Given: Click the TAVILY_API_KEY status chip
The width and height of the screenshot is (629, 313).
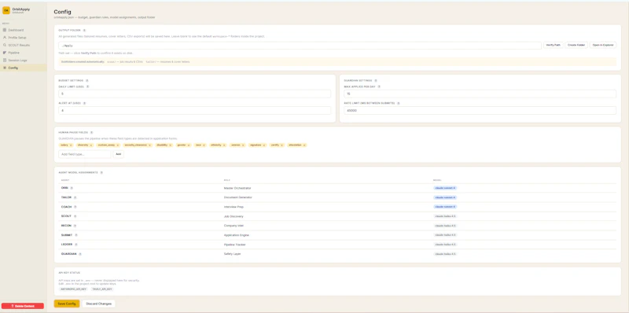Looking at the screenshot, I should (102, 289).
